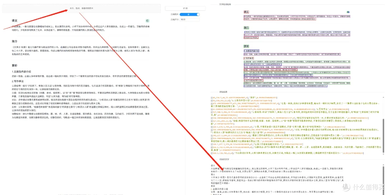
Task: Click the 赏析 heading in the left document
Action: coord(15,66)
